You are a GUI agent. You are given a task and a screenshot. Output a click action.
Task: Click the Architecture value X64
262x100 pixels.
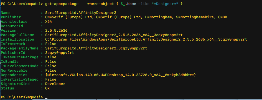coord(49,22)
